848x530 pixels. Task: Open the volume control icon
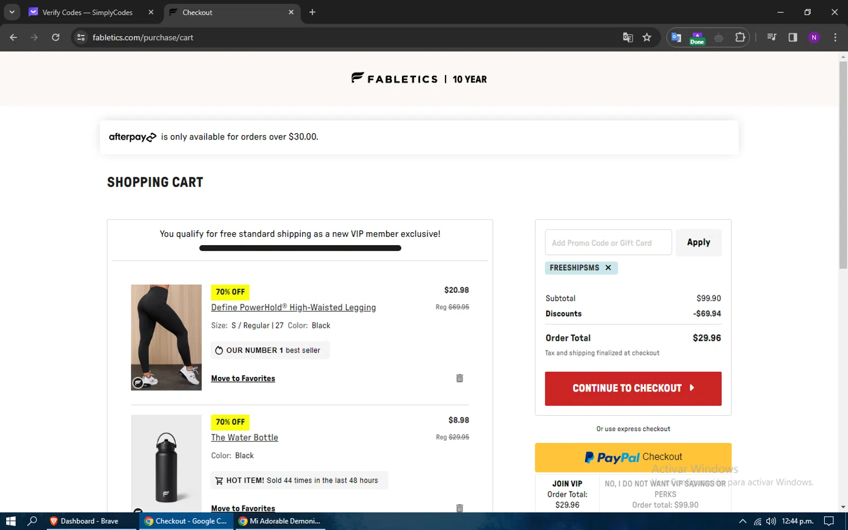[771, 521]
